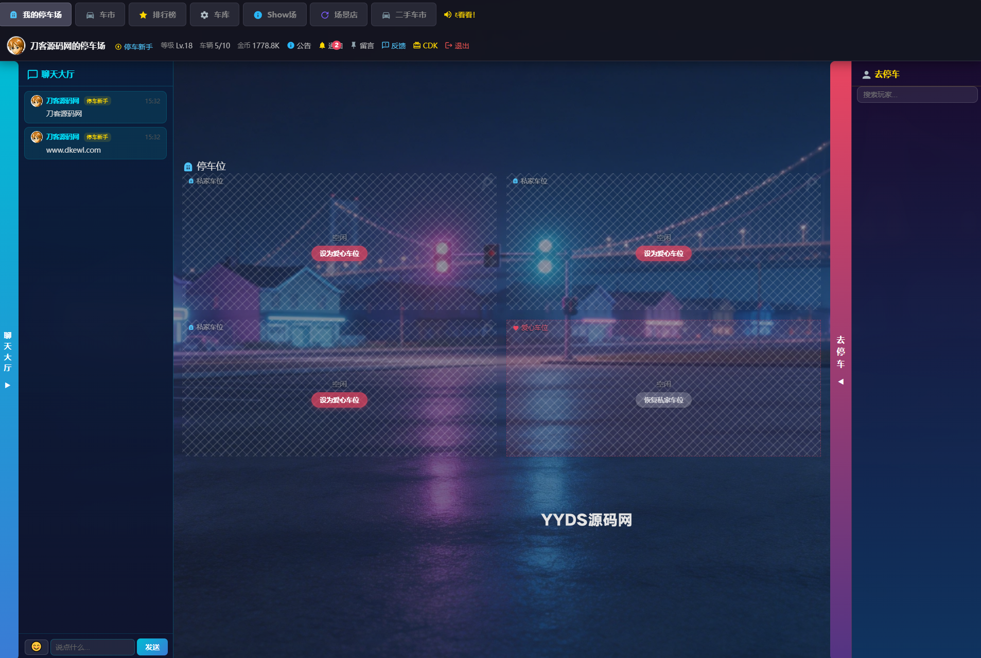
Task: Open the 公告 announcements
Action: pyautogui.click(x=299, y=46)
